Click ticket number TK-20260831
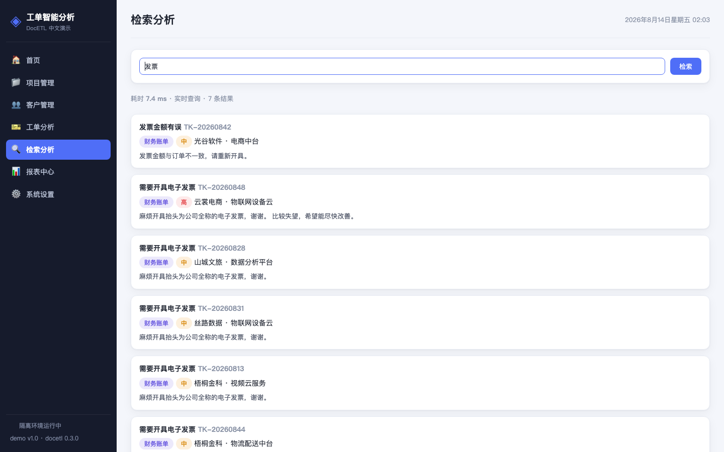 tap(221, 308)
